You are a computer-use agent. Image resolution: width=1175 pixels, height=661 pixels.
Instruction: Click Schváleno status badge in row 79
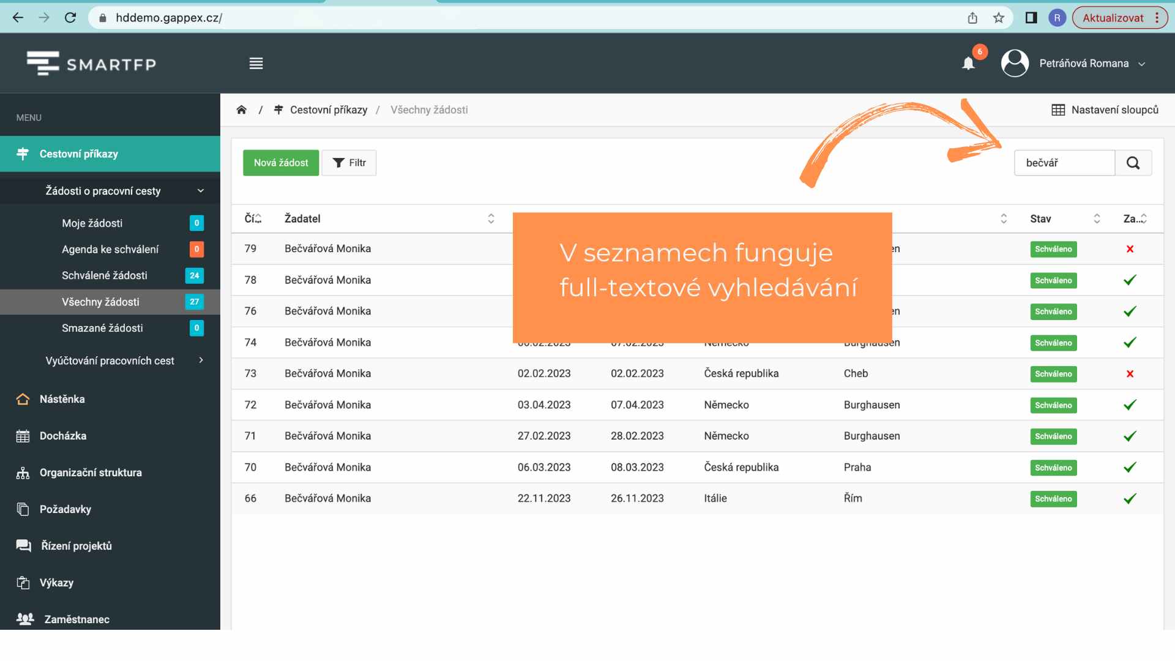(1053, 249)
